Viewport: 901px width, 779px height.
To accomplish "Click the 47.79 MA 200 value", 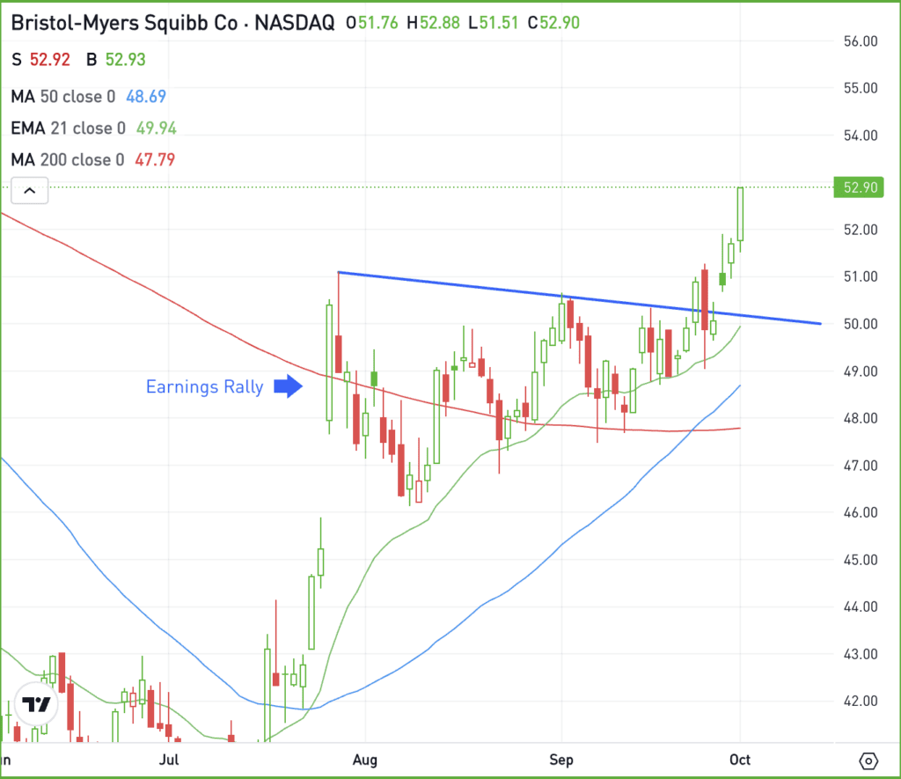I will pos(155,160).
